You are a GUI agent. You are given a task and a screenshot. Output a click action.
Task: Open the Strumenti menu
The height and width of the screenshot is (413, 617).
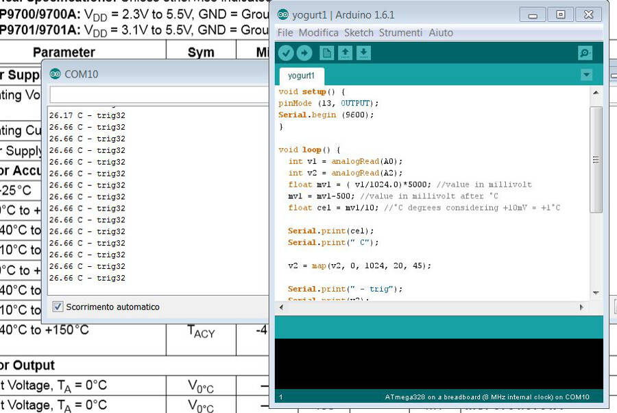400,33
